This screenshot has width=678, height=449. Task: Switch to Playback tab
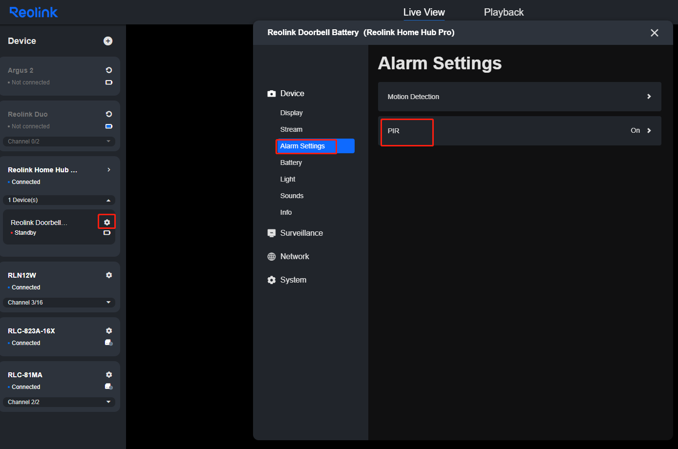coord(504,12)
